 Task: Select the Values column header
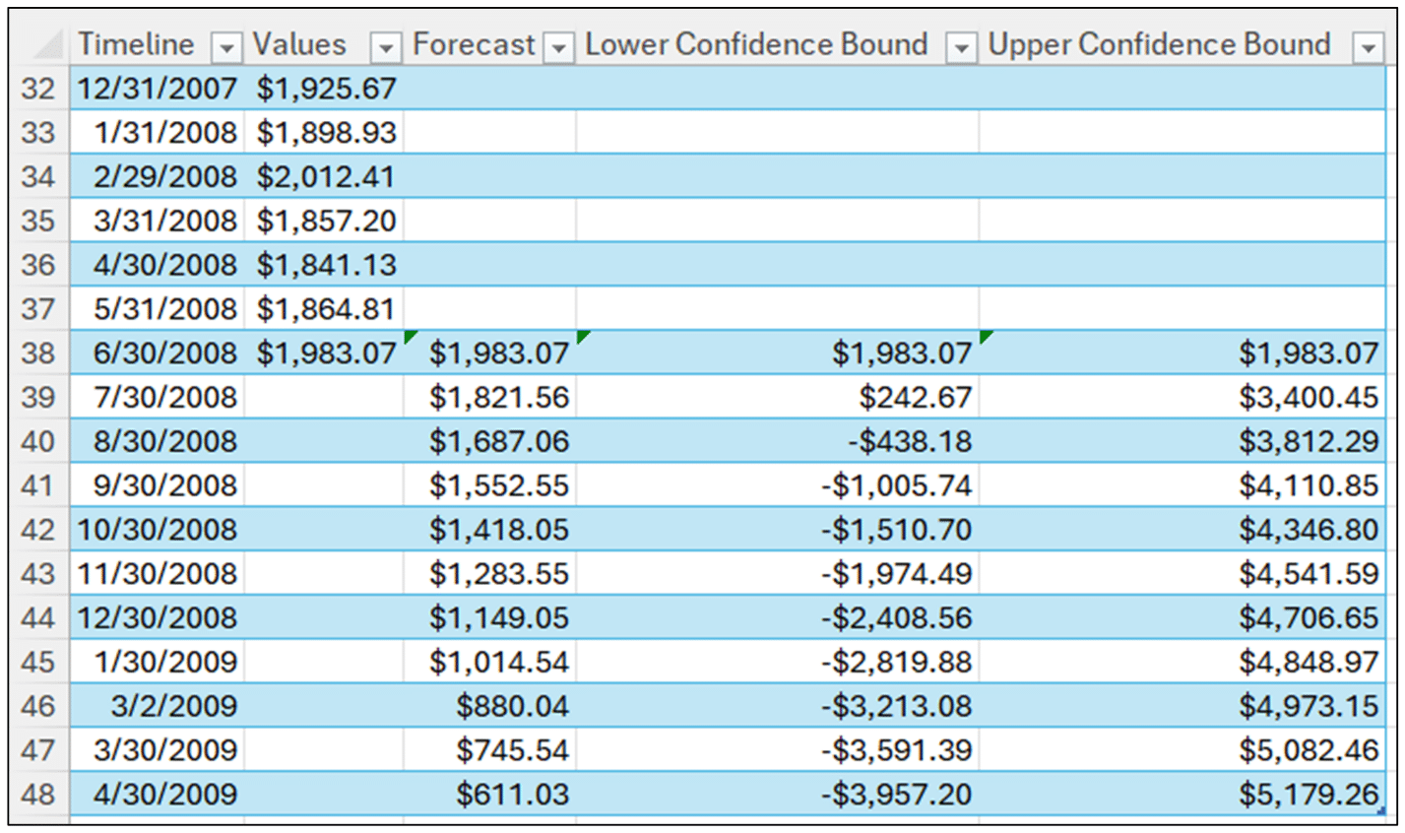click(x=300, y=44)
